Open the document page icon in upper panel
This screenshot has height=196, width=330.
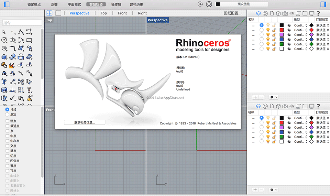coord(272,13)
